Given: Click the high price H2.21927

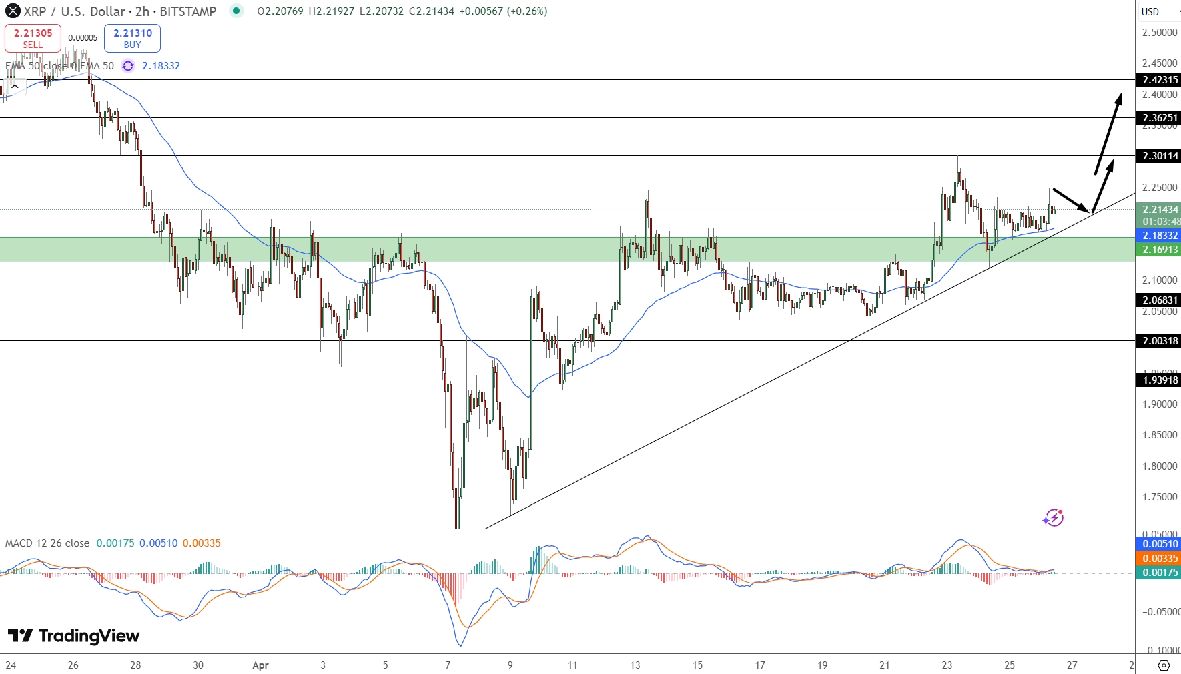Looking at the screenshot, I should [x=332, y=11].
